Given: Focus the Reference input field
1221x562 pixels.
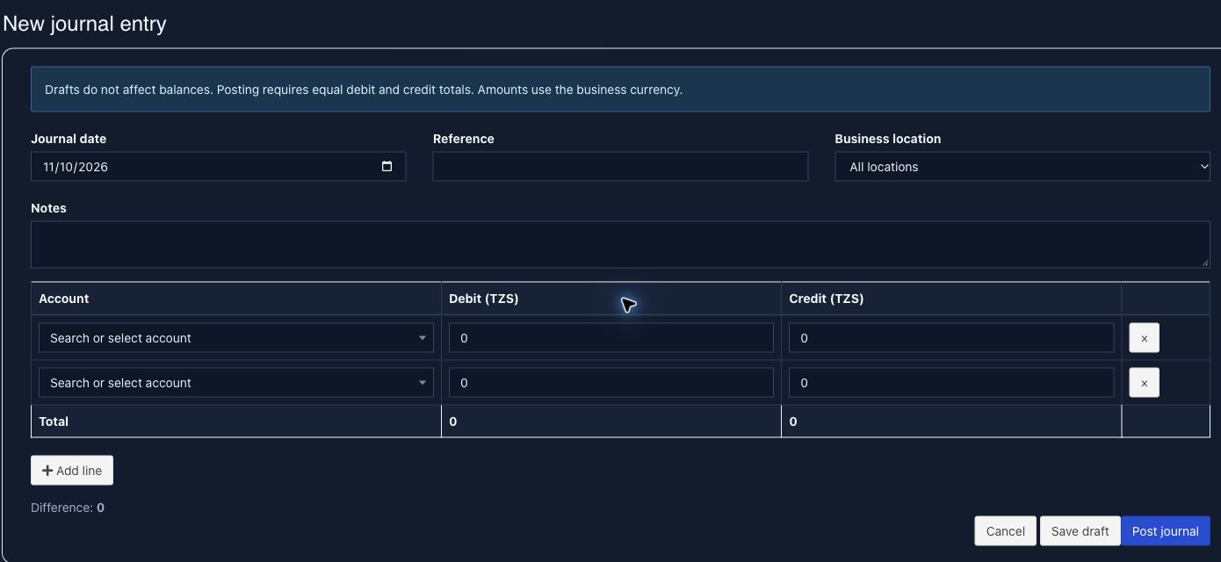Looking at the screenshot, I should pos(620,167).
